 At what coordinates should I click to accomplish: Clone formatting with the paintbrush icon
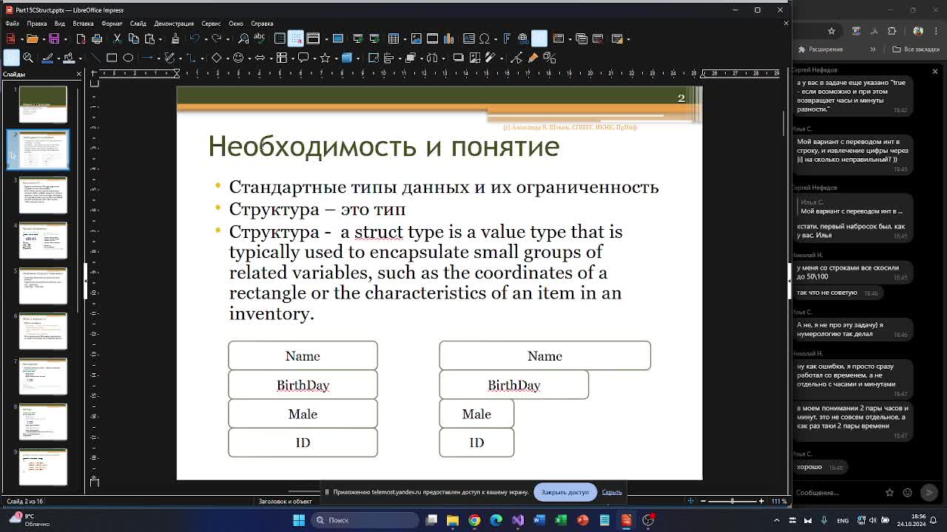pyautogui.click(x=175, y=38)
